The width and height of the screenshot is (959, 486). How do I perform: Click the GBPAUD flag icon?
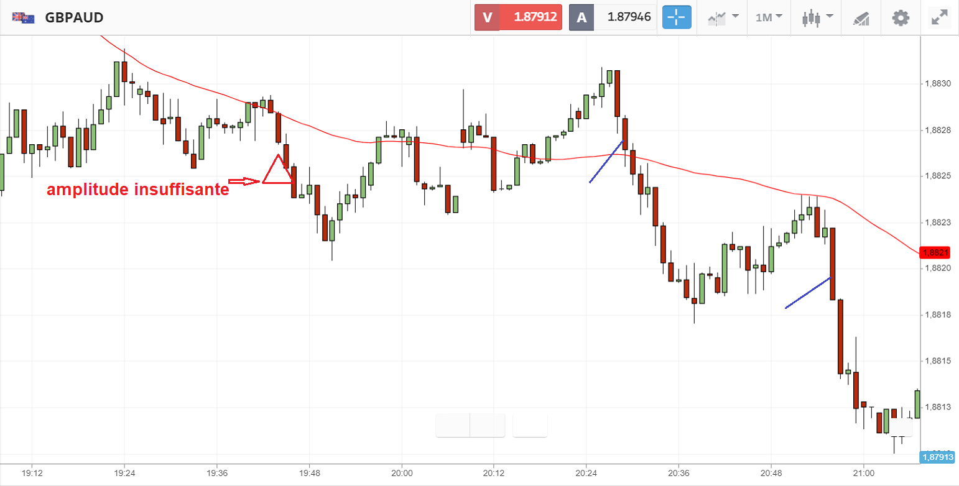tap(23, 17)
